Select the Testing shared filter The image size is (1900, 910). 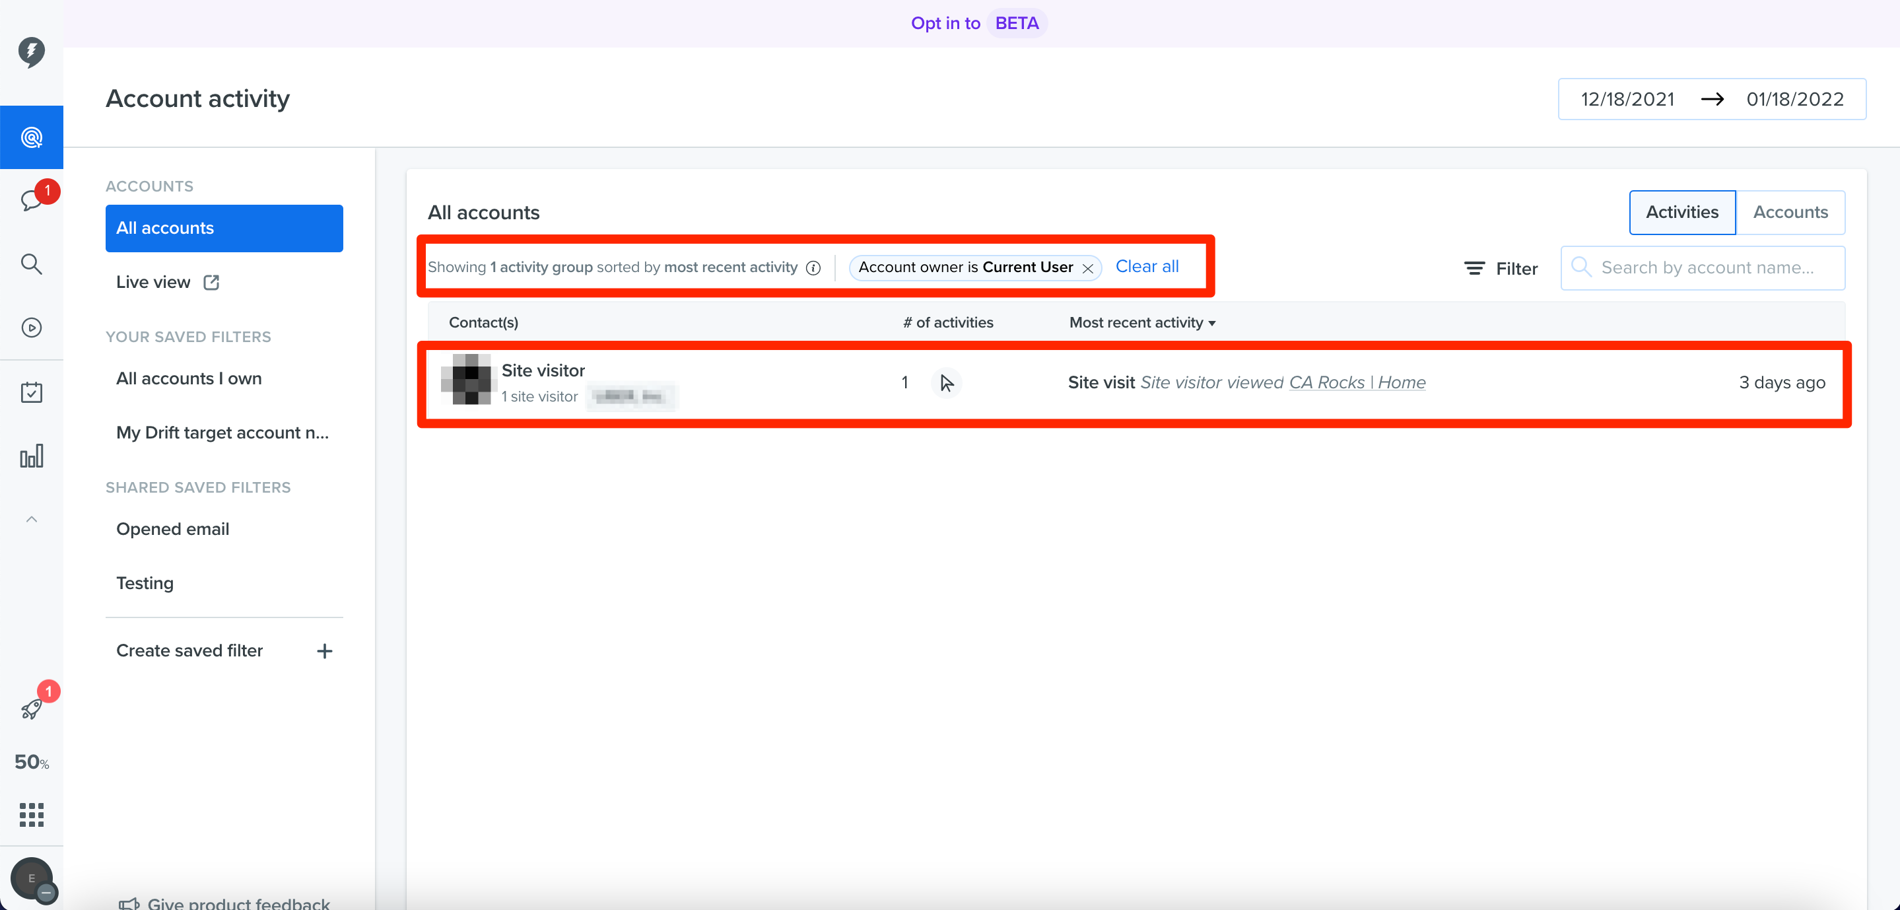click(145, 583)
